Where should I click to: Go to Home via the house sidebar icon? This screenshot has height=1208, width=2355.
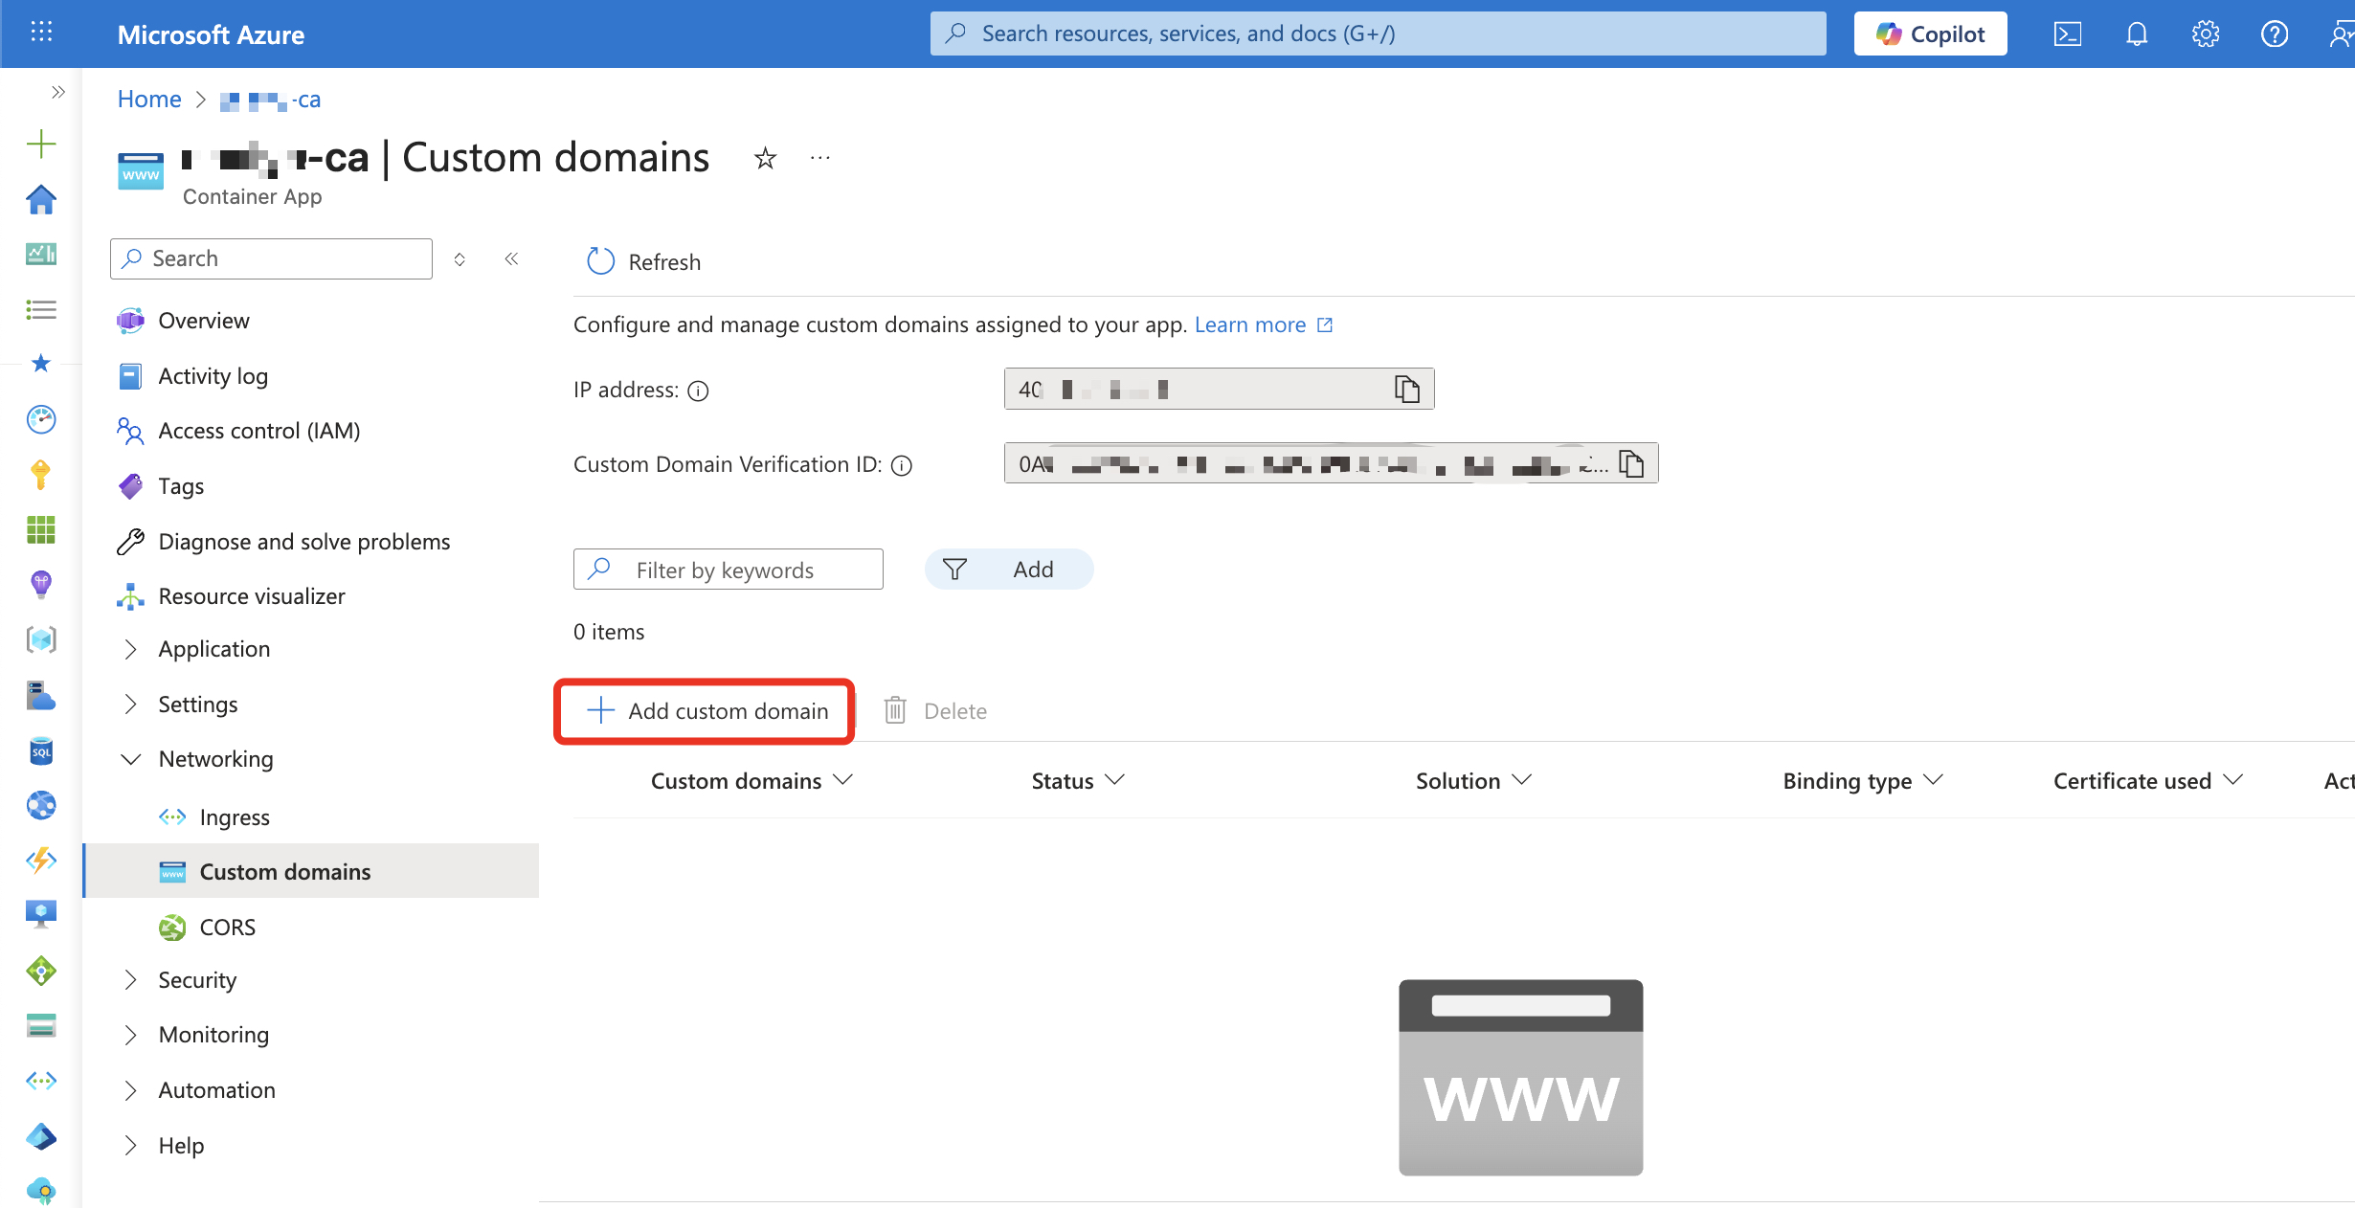(x=41, y=199)
